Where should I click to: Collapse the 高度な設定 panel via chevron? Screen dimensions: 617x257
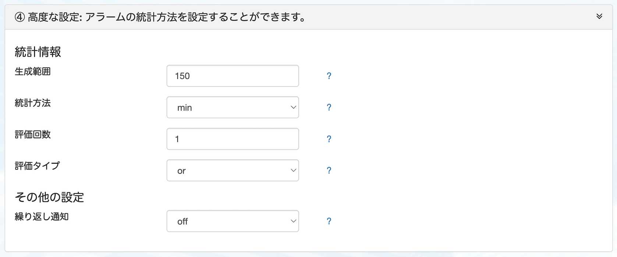coord(599,17)
